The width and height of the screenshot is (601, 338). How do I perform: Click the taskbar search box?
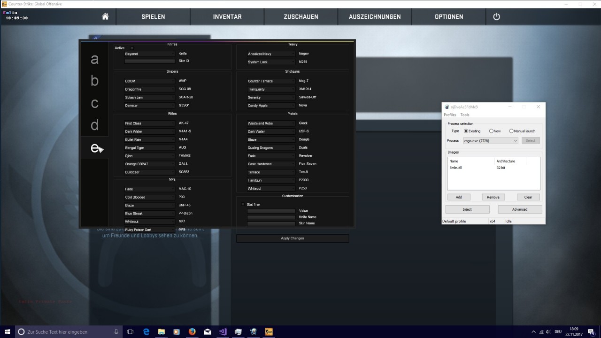pyautogui.click(x=69, y=331)
